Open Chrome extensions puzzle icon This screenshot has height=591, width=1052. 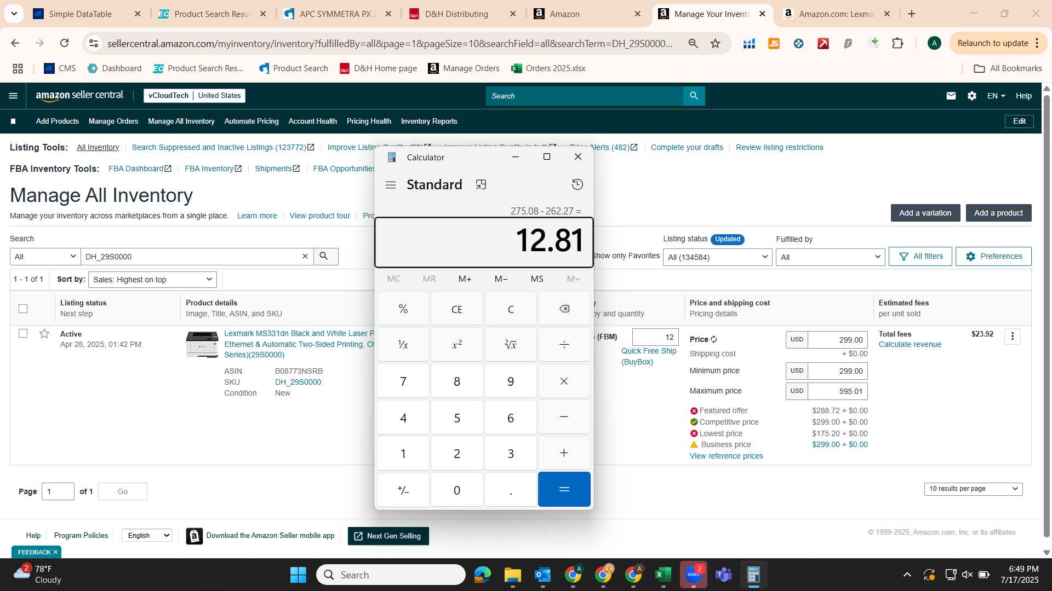[897, 43]
